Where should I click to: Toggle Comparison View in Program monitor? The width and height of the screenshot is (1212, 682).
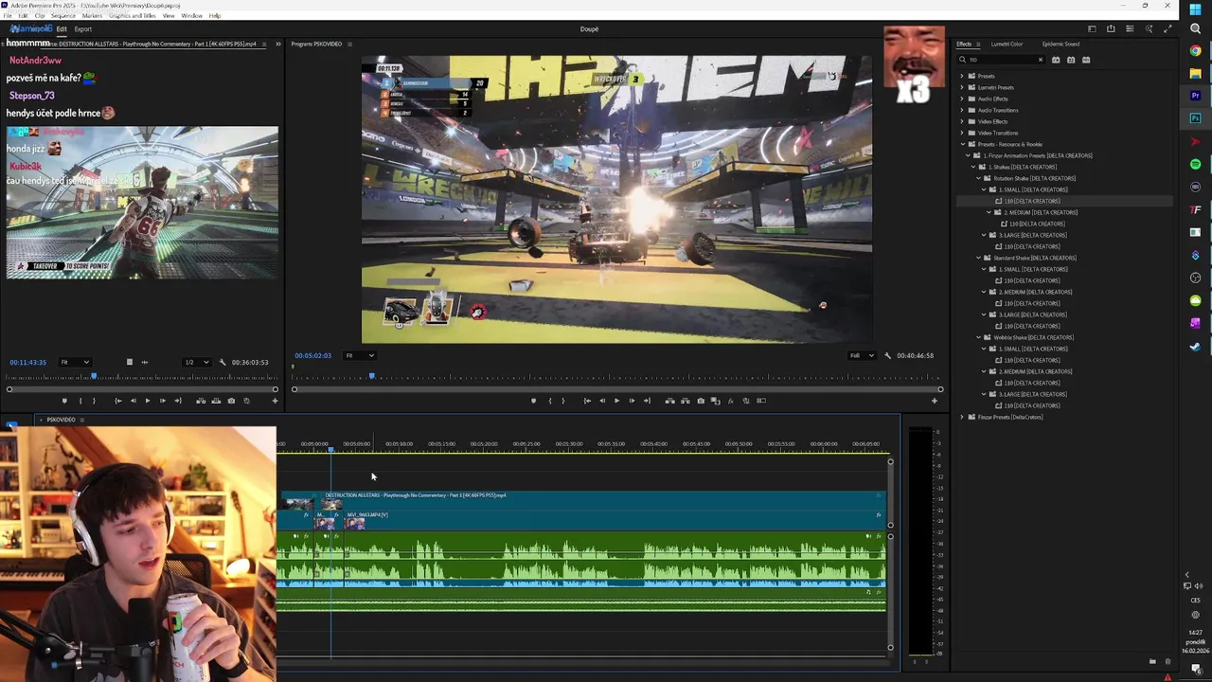(x=715, y=401)
